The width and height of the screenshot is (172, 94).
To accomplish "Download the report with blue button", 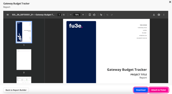I will 141,90.
